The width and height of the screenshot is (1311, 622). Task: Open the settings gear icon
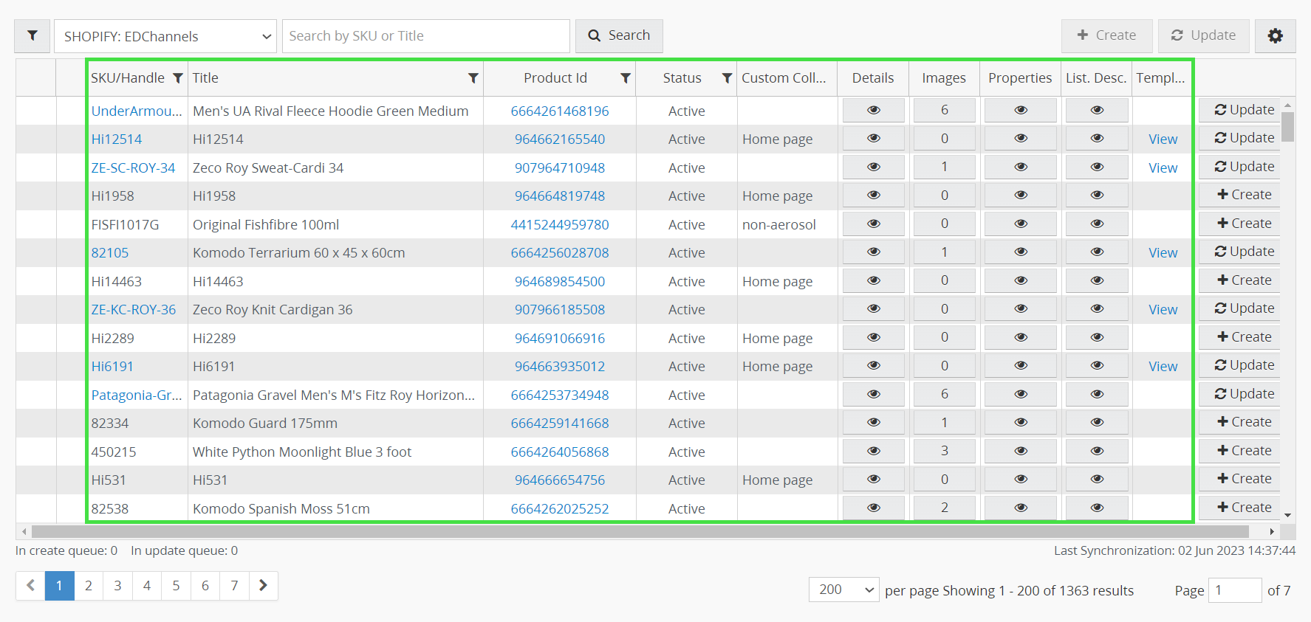point(1275,36)
